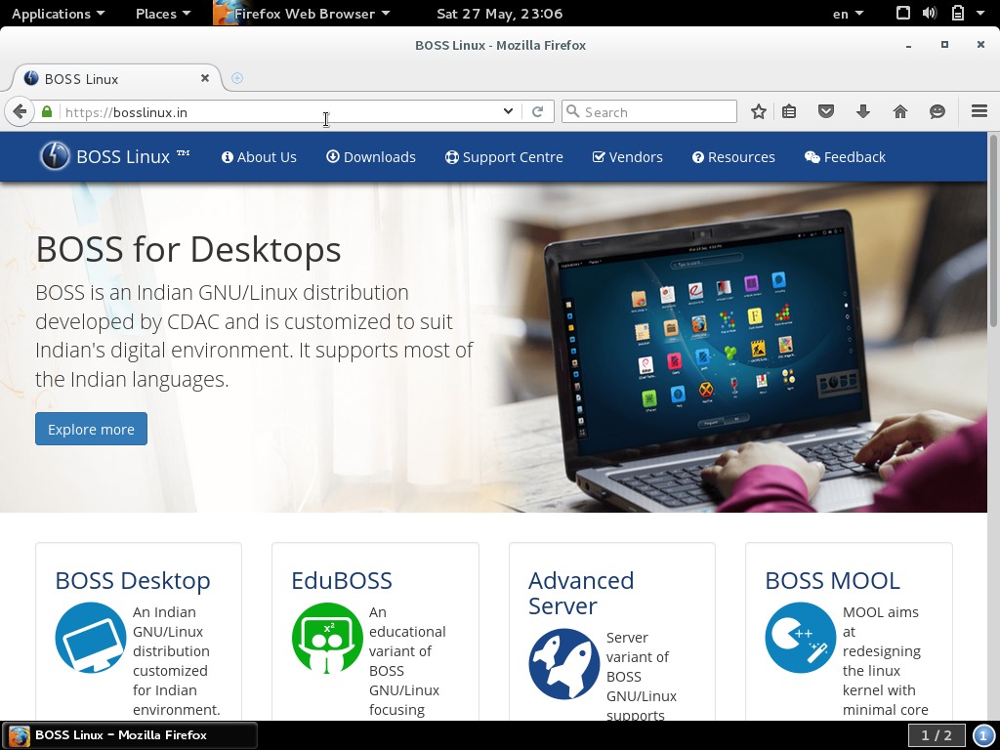
Task: Click the EduBOSS education icon
Action: pyautogui.click(x=327, y=638)
